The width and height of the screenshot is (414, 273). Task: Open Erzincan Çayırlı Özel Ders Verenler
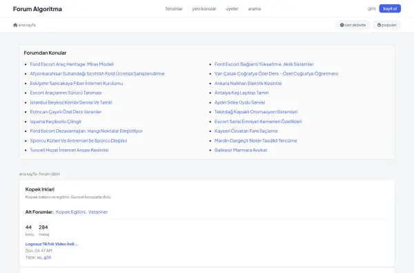(x=66, y=112)
